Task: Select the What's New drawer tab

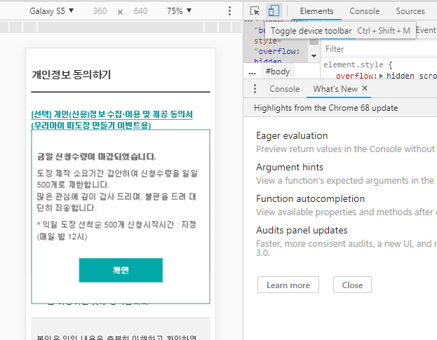Action: [x=335, y=89]
